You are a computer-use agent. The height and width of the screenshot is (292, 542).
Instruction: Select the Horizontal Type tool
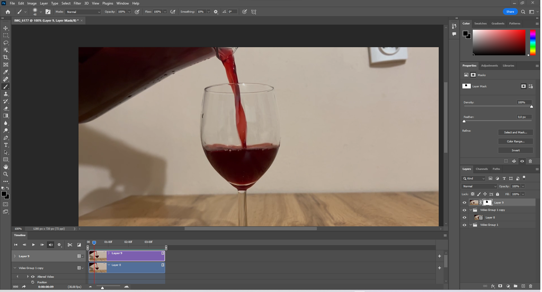click(6, 145)
